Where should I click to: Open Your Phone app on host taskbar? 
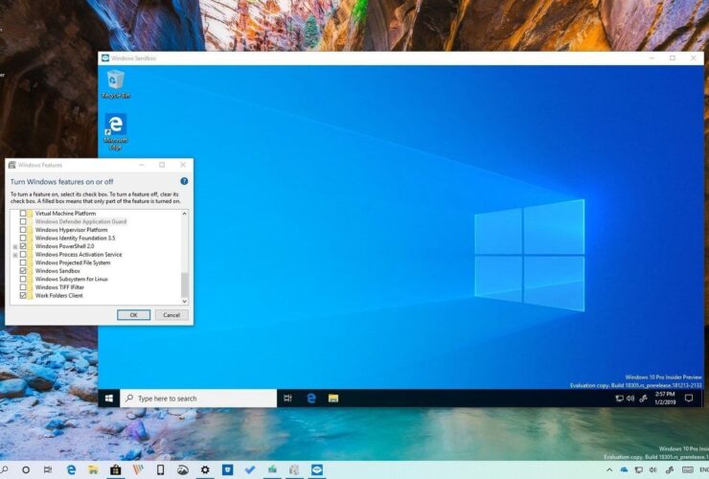pos(160,470)
